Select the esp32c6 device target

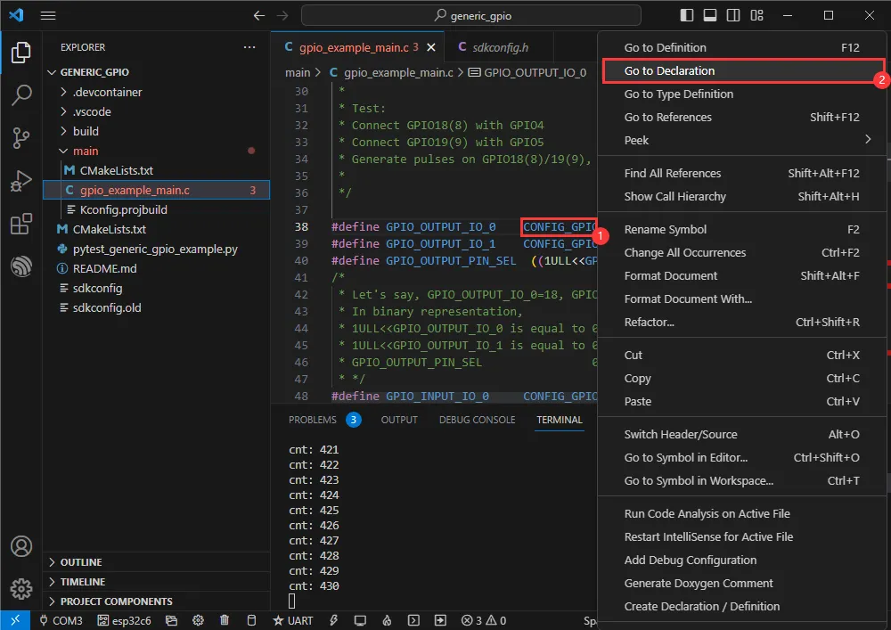coord(124,619)
